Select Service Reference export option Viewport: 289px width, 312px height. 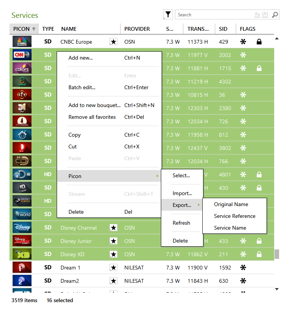point(235,216)
